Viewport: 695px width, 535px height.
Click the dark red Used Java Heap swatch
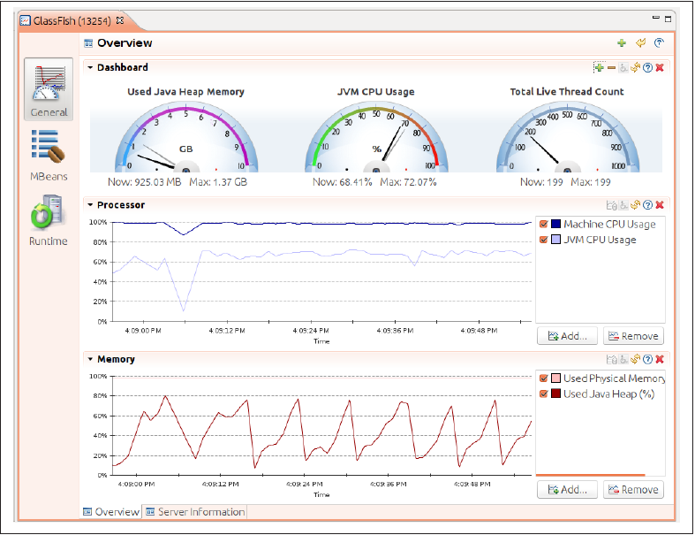click(x=555, y=394)
